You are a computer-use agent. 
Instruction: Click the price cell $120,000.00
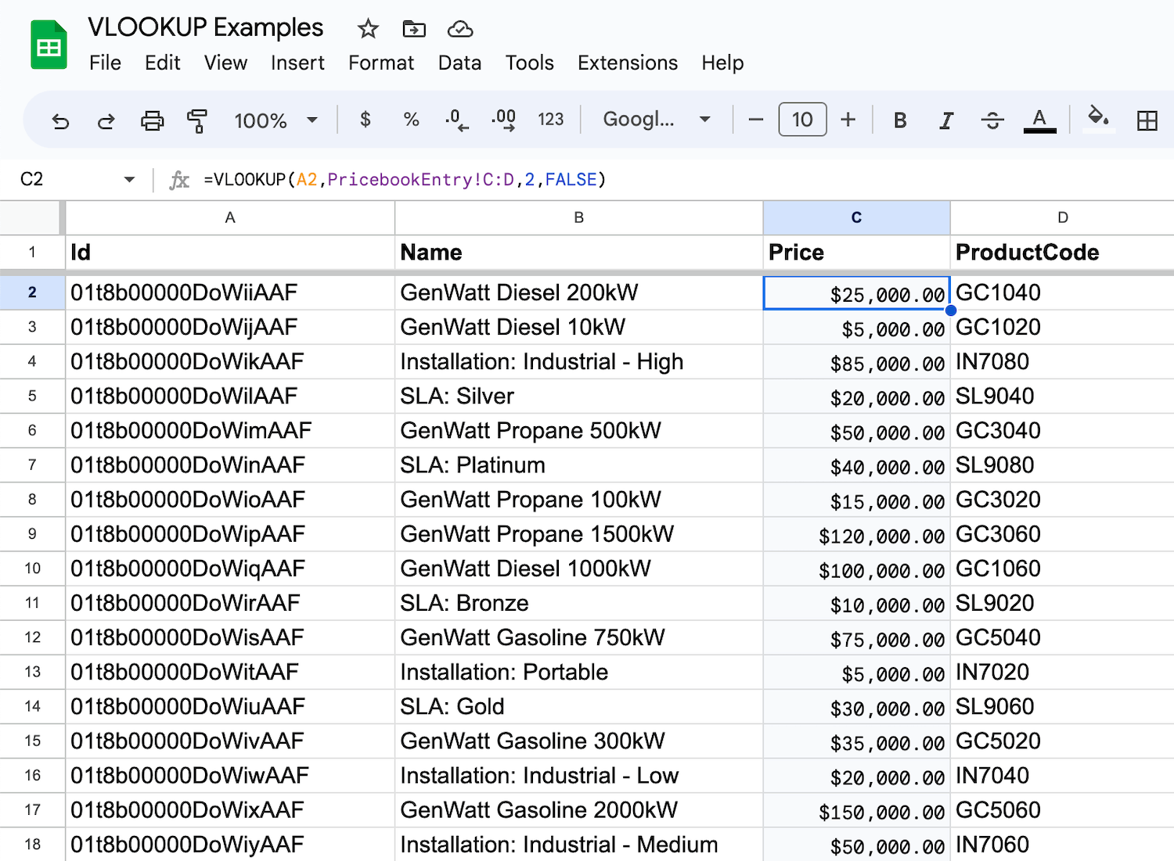click(856, 534)
